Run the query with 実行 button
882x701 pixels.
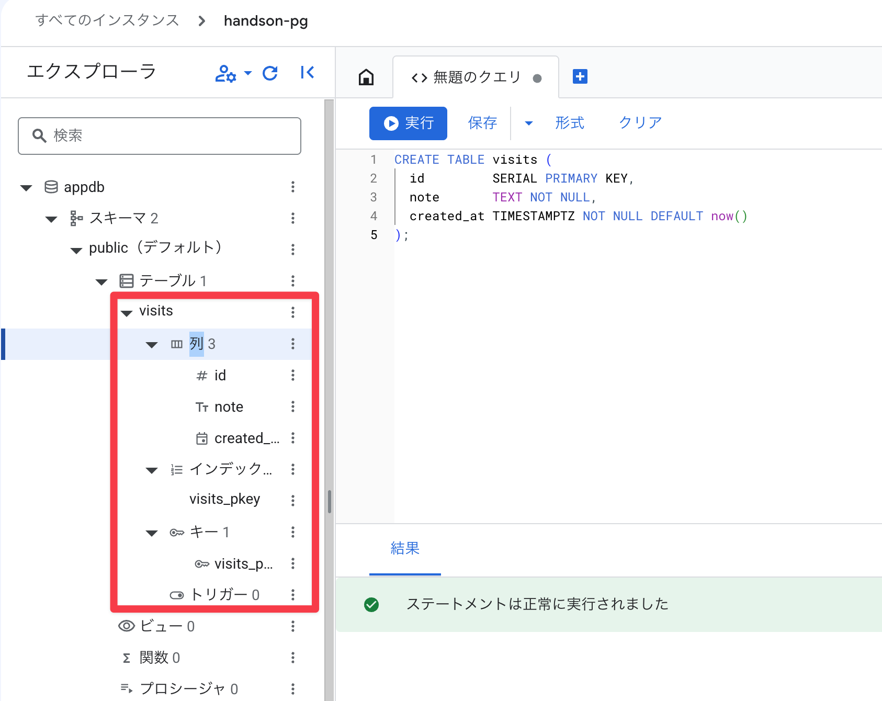(x=408, y=123)
